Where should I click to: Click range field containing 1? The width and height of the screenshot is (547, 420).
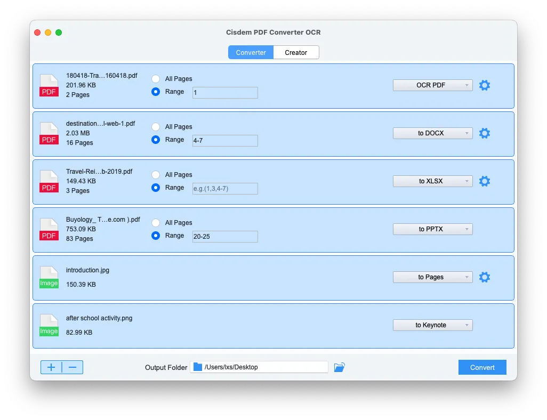(x=225, y=93)
